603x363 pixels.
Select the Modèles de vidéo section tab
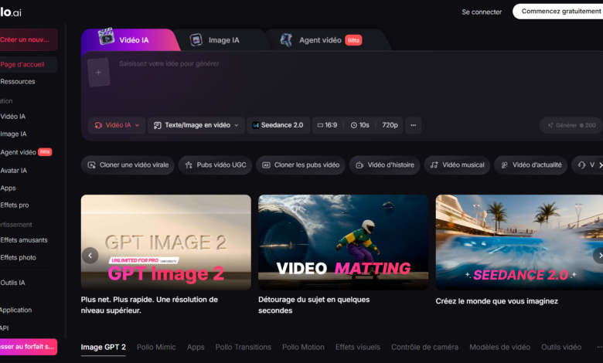[x=499, y=348]
